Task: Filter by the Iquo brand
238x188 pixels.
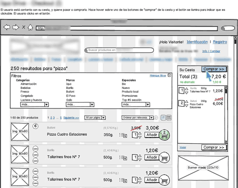Action: (69, 84)
